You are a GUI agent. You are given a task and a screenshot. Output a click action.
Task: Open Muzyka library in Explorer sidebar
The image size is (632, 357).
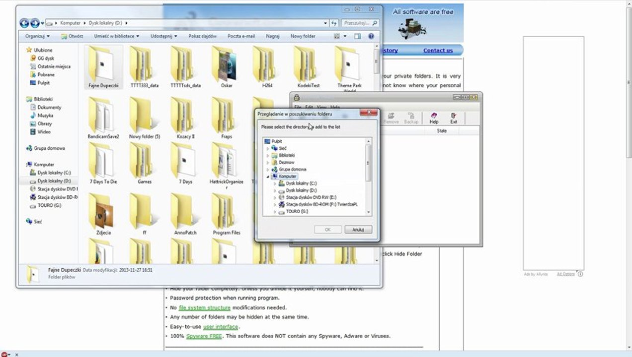[x=45, y=116]
